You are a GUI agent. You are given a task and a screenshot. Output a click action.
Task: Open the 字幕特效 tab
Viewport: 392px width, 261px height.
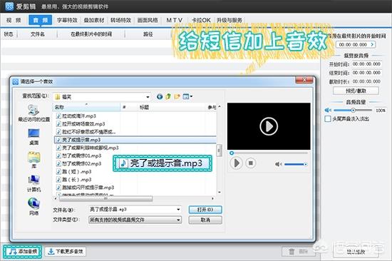(x=67, y=20)
